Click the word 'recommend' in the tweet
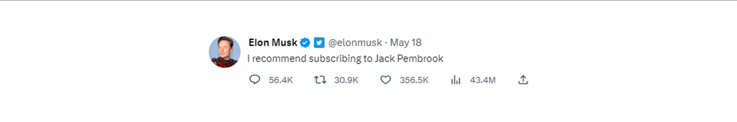The height and width of the screenshot is (122, 737). (279, 59)
